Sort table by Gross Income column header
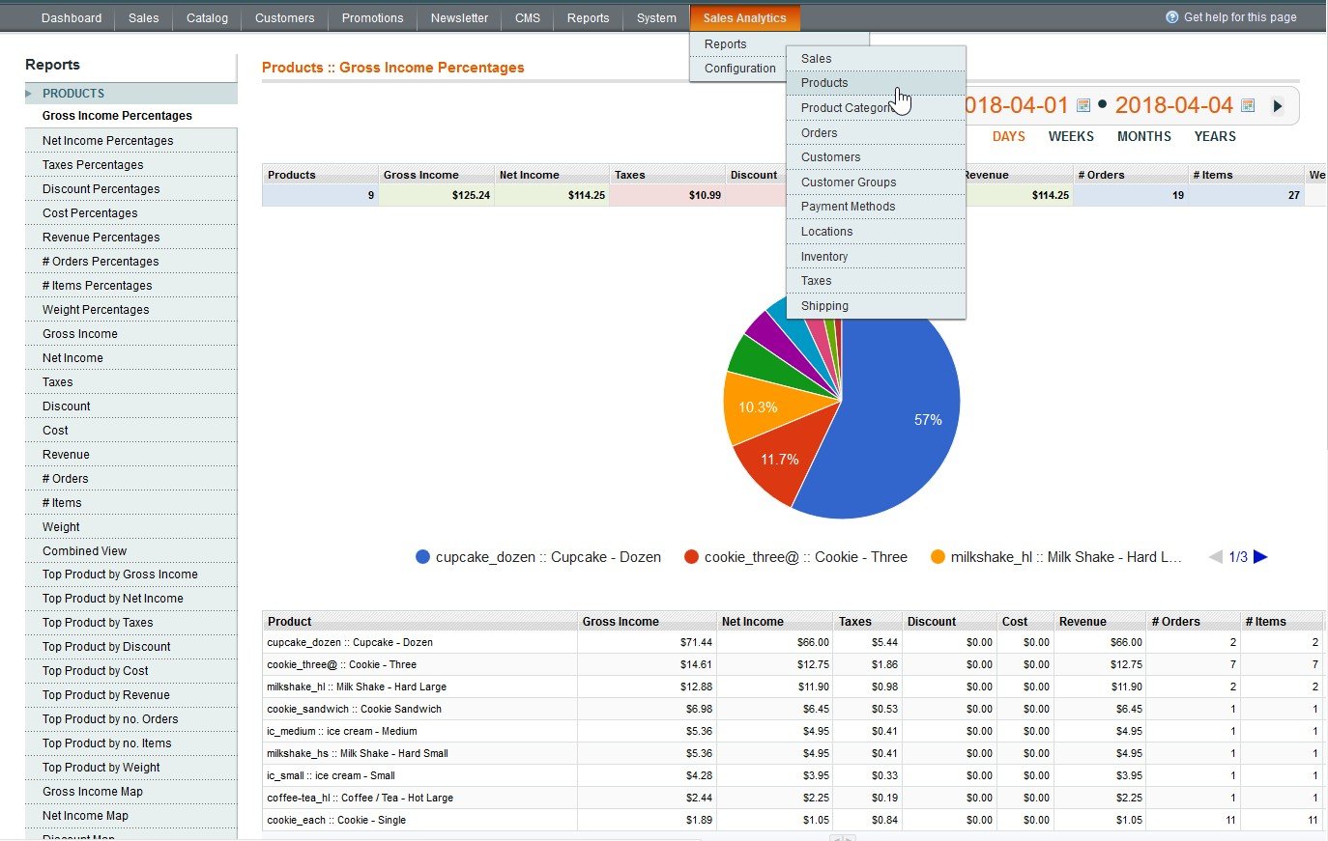The width and height of the screenshot is (1328, 841). pos(620,622)
